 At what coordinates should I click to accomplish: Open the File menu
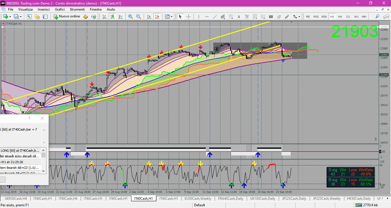point(11,9)
